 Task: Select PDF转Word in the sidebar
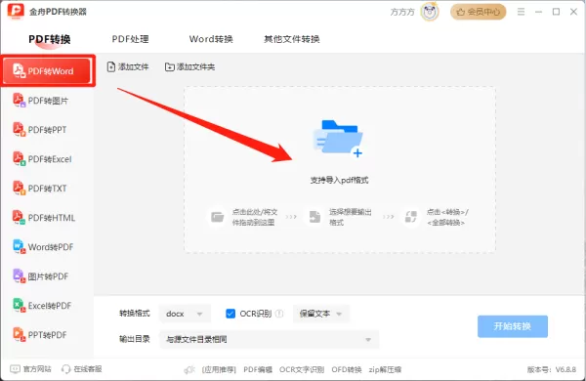[47, 70]
